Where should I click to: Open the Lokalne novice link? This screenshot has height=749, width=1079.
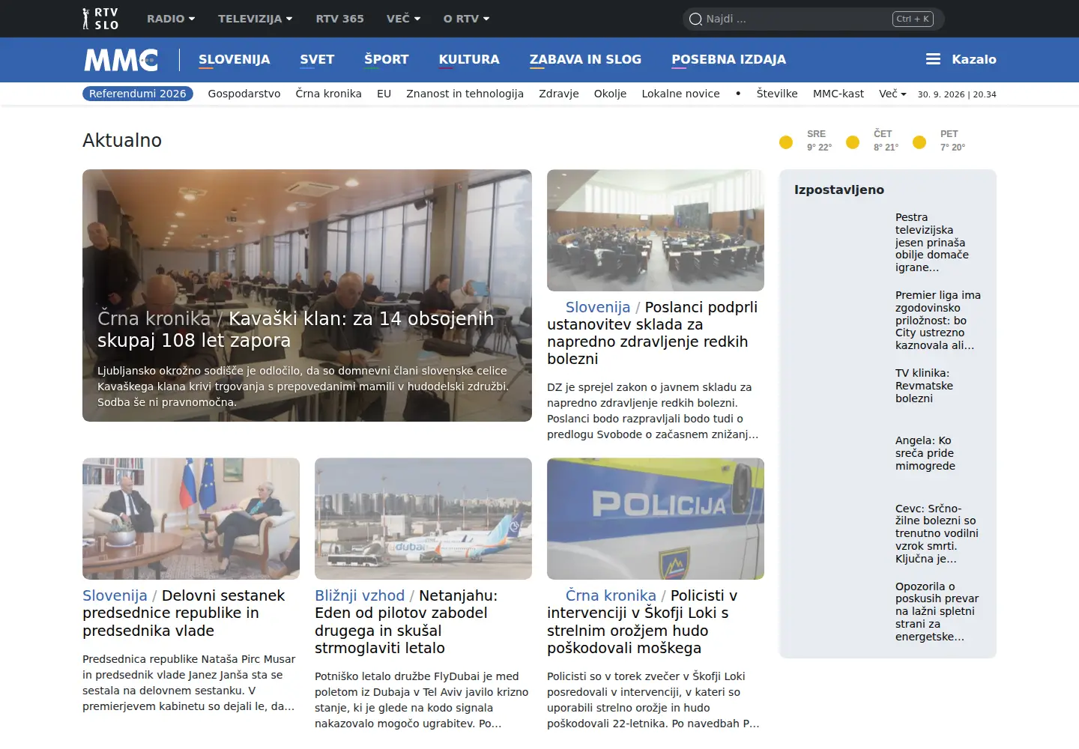tap(680, 94)
